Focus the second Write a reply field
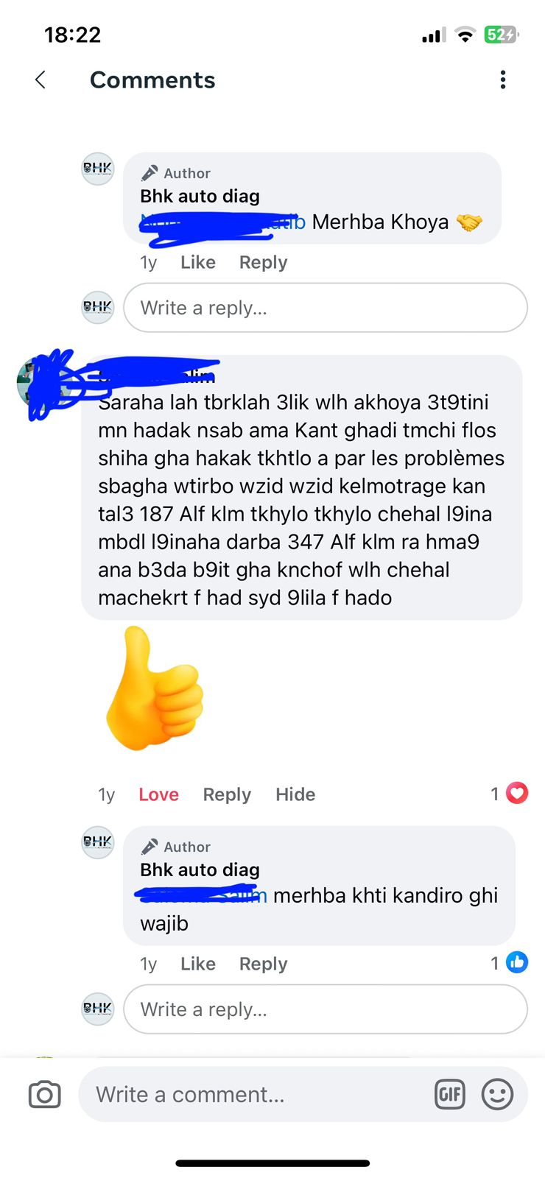Image resolution: width=545 pixels, height=1178 pixels. point(326,1009)
